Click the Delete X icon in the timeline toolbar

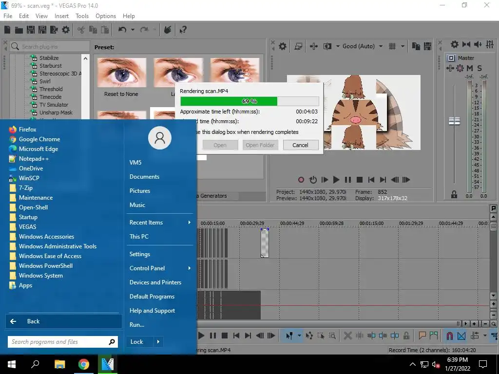tap(348, 336)
